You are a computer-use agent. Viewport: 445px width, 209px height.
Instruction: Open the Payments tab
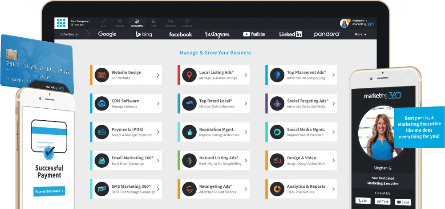(170, 23)
